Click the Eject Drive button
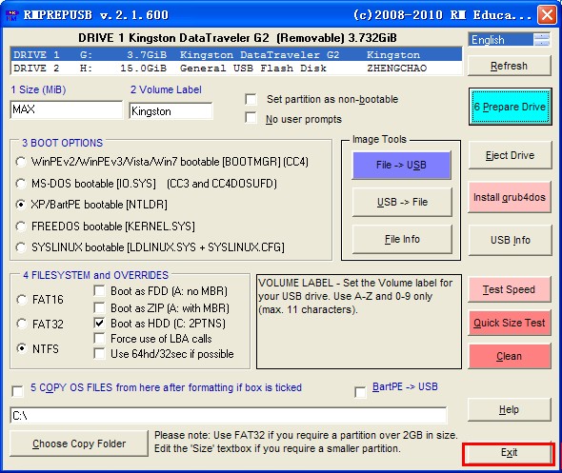This screenshot has height=473, width=562. 510,155
